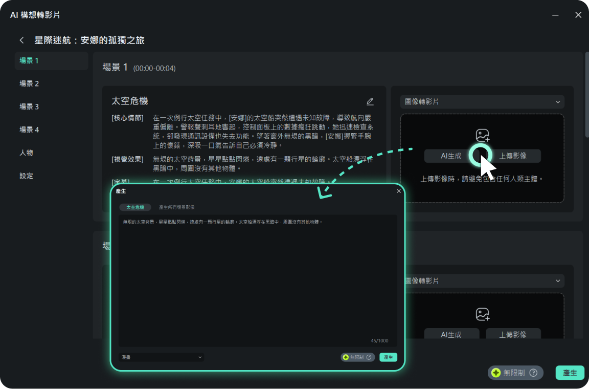The image size is (589, 389).
Task: Click the question mark in bottom-right 無限制 badge
Action: [x=533, y=373]
